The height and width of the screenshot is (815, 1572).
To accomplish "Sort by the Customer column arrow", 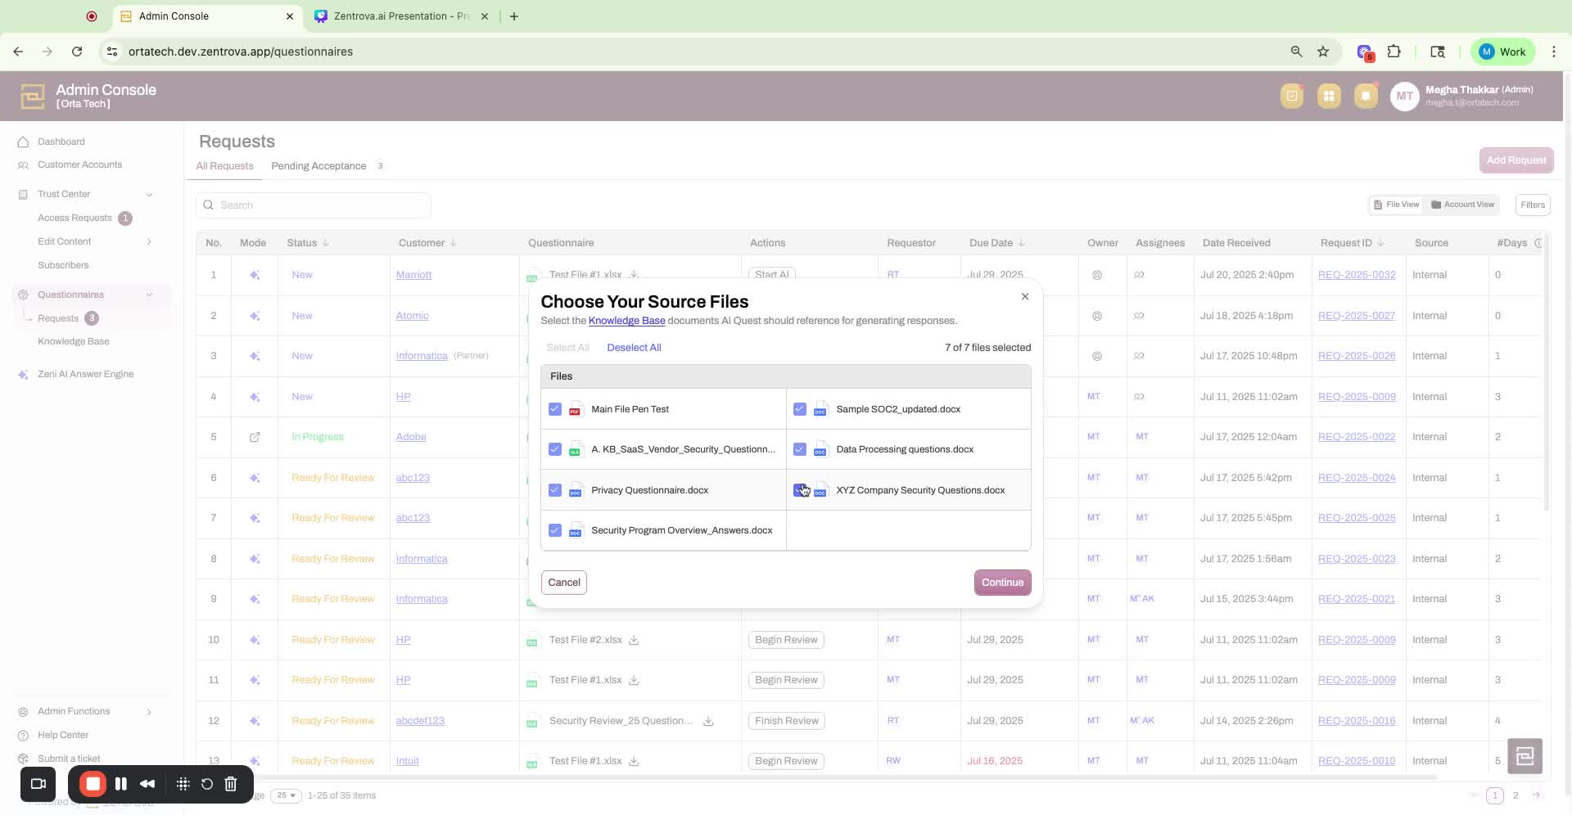I will [x=454, y=243].
